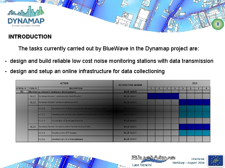Click the teal Gantt bar in Development of firmware row
This screenshot has height=168, width=225.
click(195, 133)
